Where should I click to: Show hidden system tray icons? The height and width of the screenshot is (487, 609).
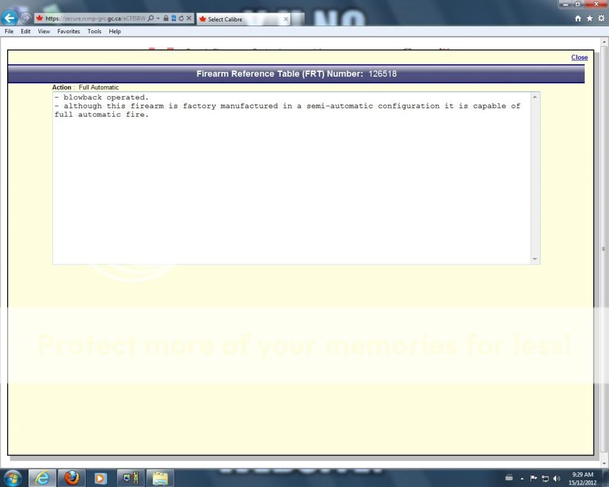click(x=522, y=478)
